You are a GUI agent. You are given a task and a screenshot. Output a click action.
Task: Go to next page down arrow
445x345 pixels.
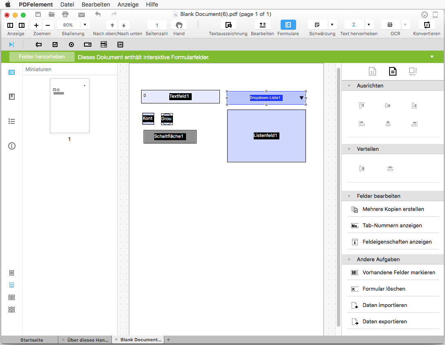coord(124,25)
